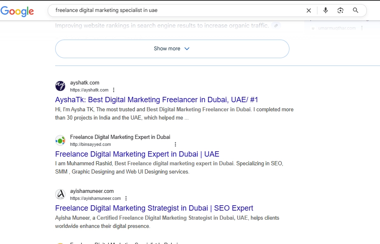Click the ayshatk.com site name
The image size is (380, 244).
tap(84, 83)
